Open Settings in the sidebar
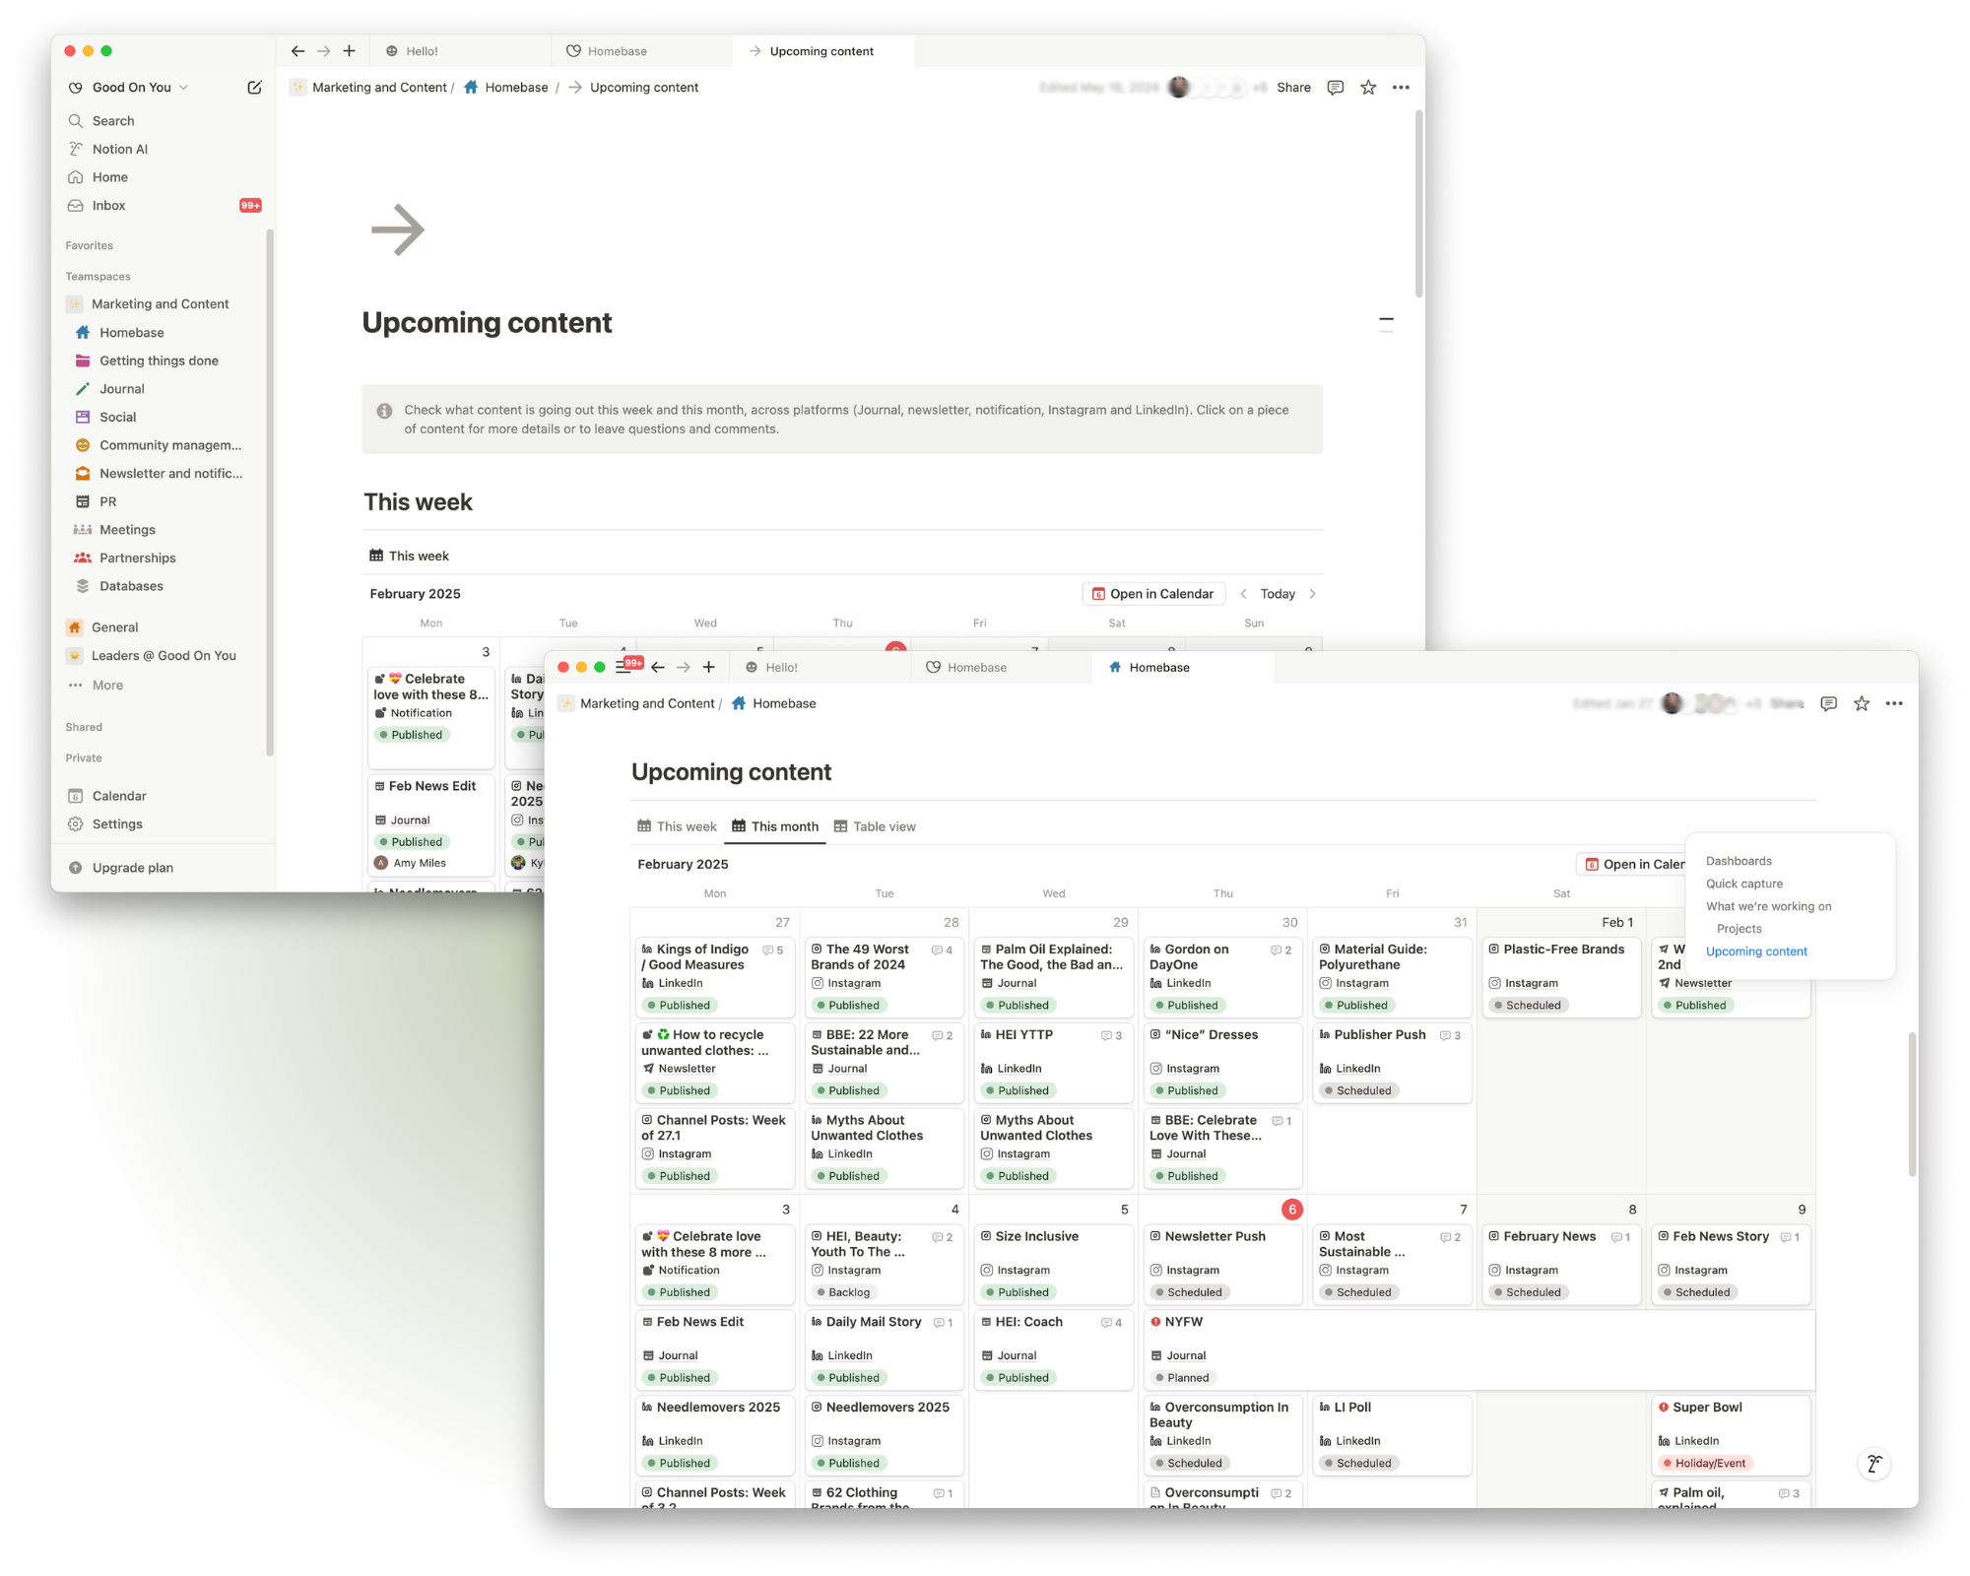 [116, 824]
